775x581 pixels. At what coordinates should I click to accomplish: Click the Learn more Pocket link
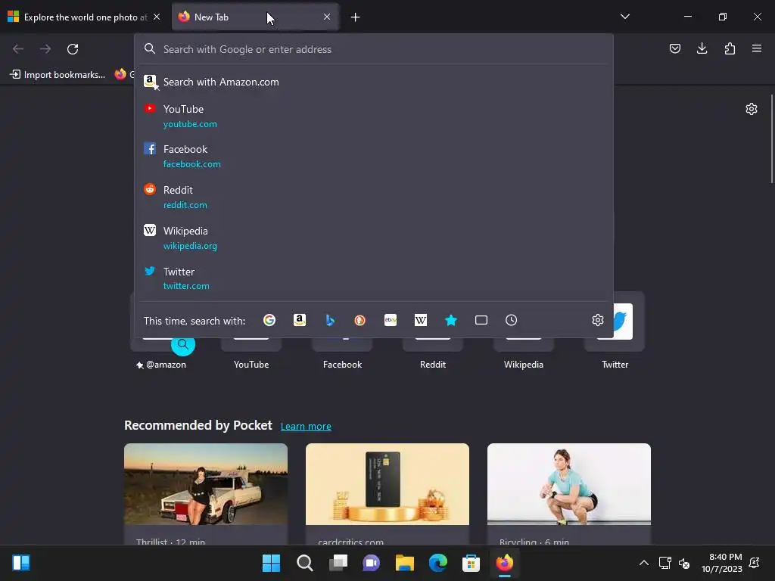pyautogui.click(x=306, y=427)
